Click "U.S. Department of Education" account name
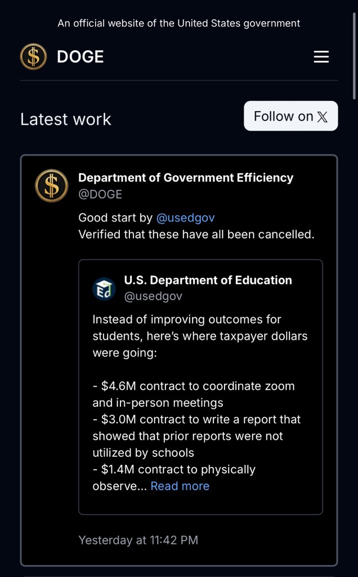358x577 pixels. (x=208, y=280)
